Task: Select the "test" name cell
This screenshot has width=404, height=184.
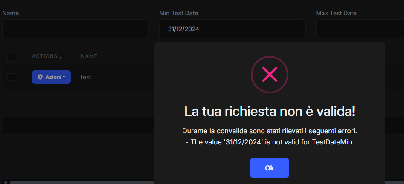Action: click(x=86, y=77)
